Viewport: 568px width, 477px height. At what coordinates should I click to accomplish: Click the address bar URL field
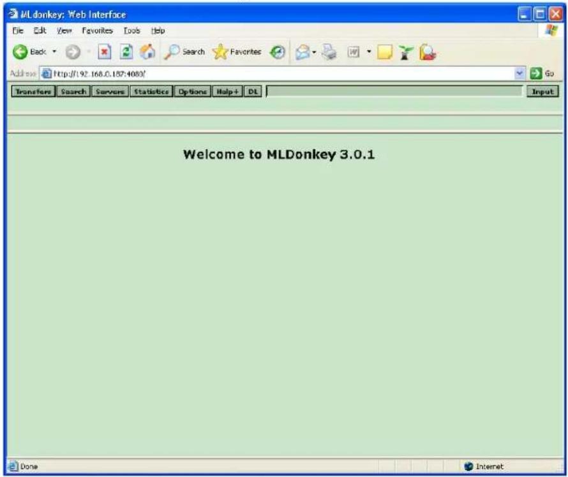283,74
